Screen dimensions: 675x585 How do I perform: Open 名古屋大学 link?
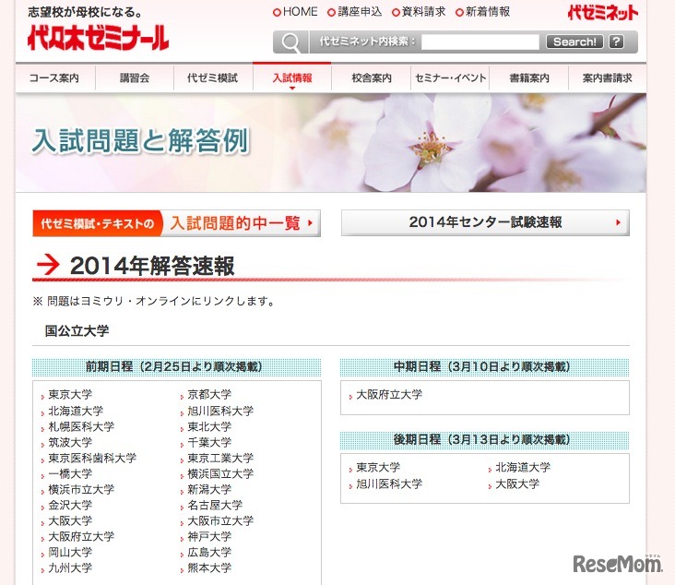(x=215, y=505)
